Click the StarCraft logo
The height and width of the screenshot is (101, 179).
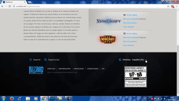(109, 21)
